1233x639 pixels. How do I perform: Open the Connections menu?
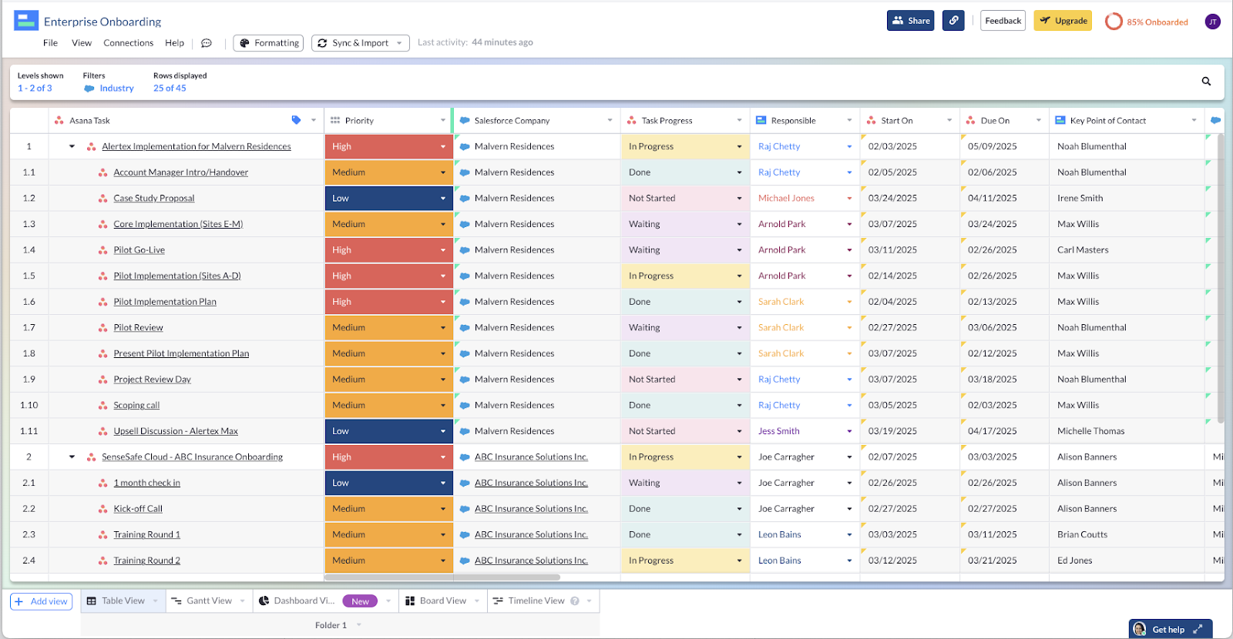pyautogui.click(x=129, y=43)
